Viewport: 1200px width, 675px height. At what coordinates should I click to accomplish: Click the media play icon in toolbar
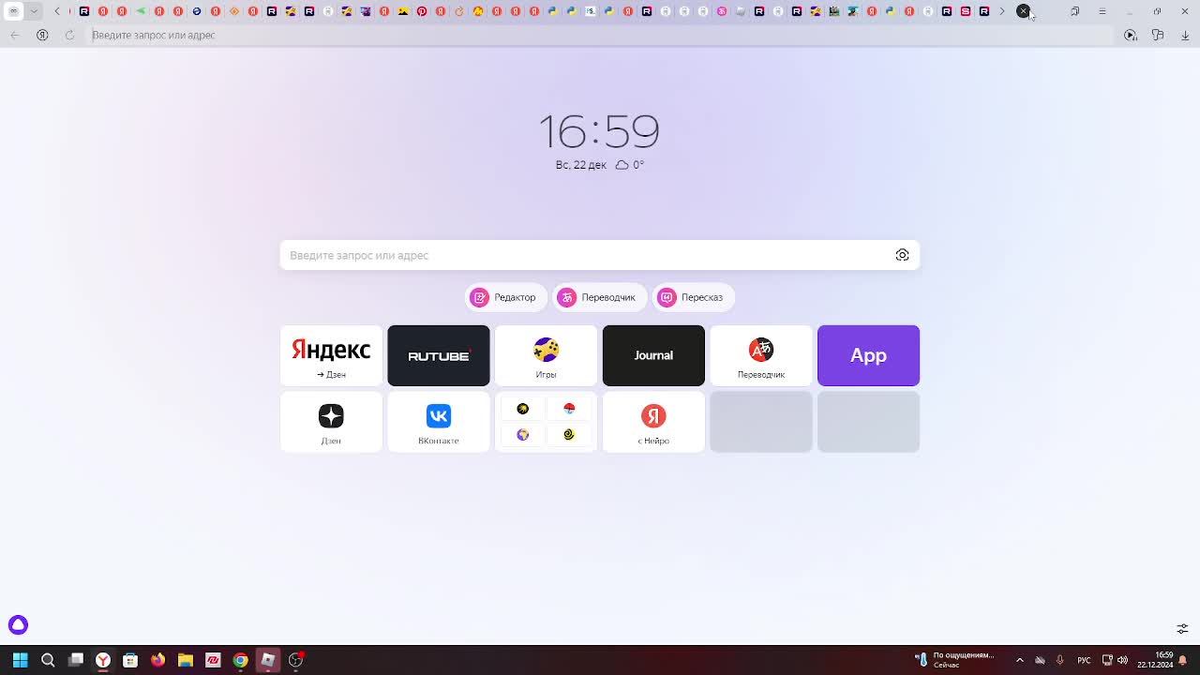[x=1131, y=35]
